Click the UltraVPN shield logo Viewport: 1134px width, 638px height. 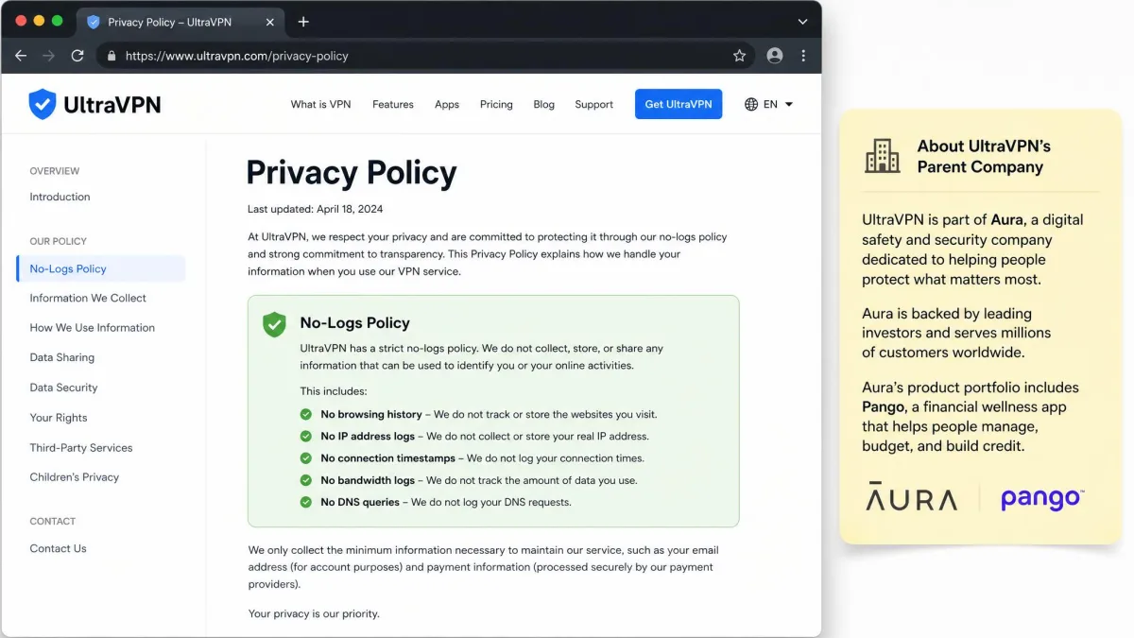click(43, 104)
